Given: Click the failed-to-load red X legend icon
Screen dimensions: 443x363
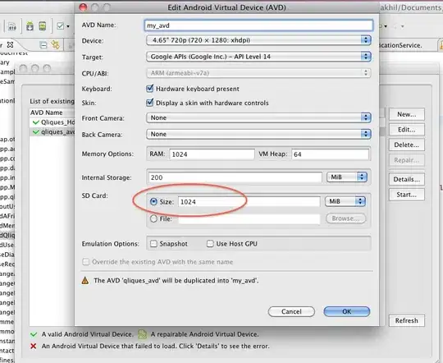Looking at the screenshot, I should 34,346.
